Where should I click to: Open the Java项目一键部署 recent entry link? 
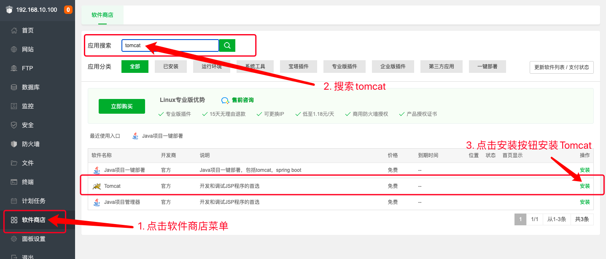click(162, 136)
